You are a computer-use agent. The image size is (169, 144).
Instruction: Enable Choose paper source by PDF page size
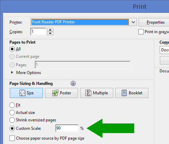[x=12, y=138]
